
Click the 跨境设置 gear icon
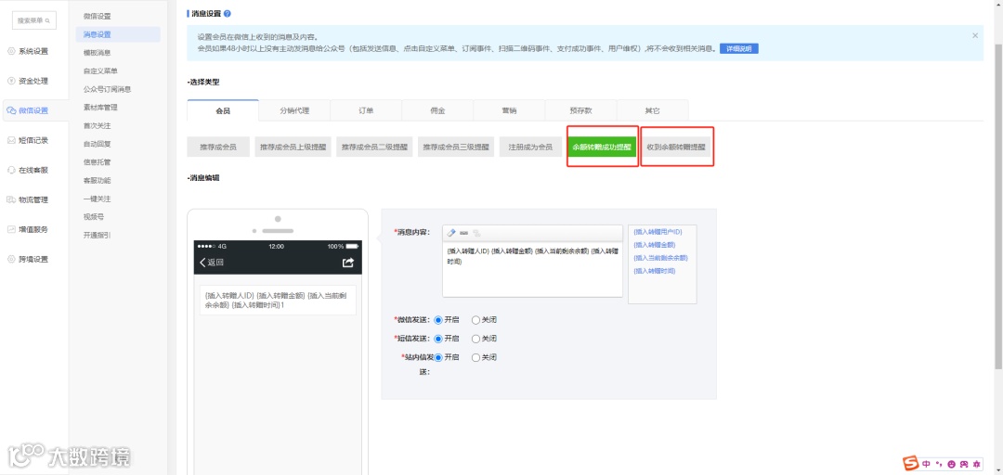tap(11, 259)
